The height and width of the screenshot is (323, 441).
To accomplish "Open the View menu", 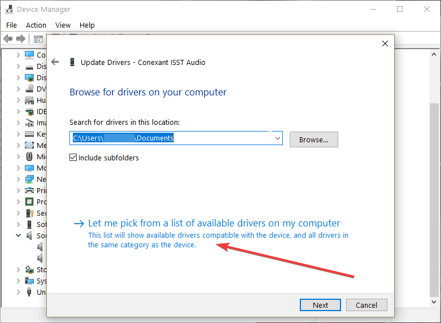I will [63, 25].
